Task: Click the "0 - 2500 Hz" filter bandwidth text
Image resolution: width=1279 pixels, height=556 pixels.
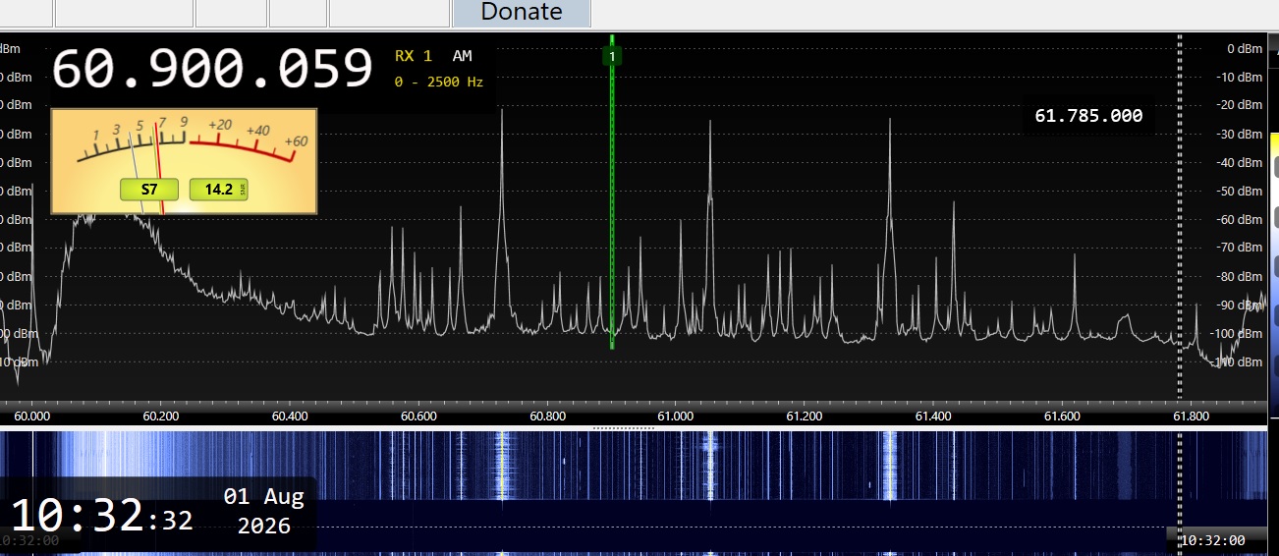Action: [439, 83]
